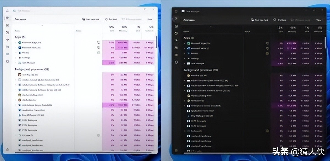
Task: Open the Performance page in the light Task Manager sidebar
Action: [x=7, y=25]
